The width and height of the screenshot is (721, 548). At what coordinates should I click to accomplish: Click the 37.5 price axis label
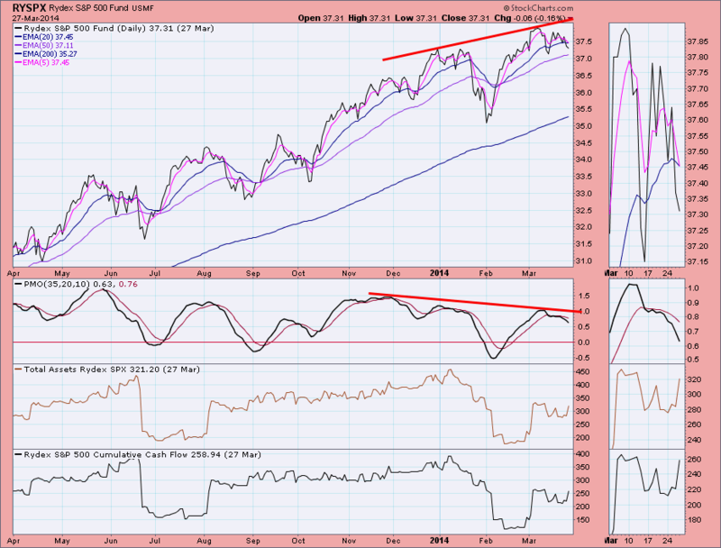pos(583,41)
